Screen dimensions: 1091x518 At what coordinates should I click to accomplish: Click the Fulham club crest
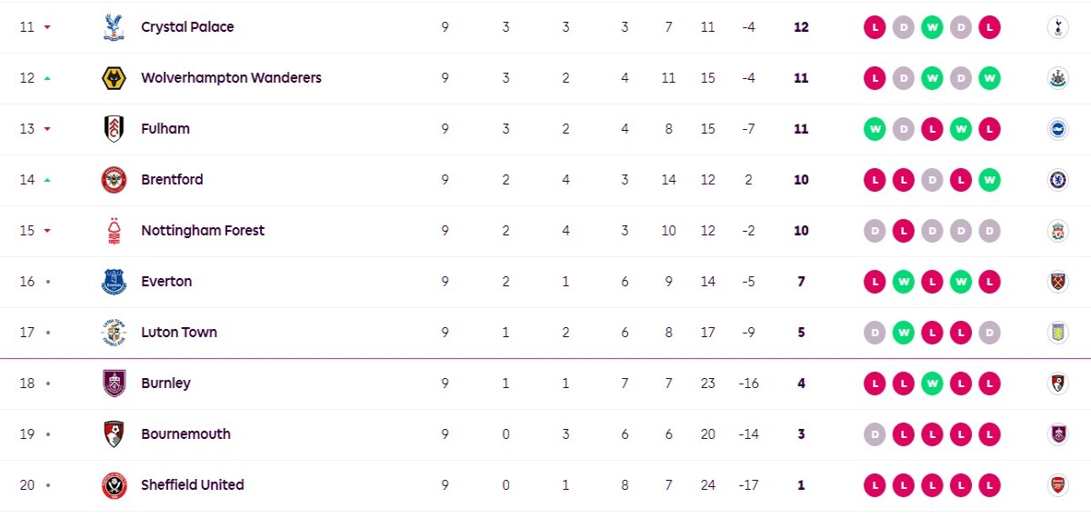point(114,129)
